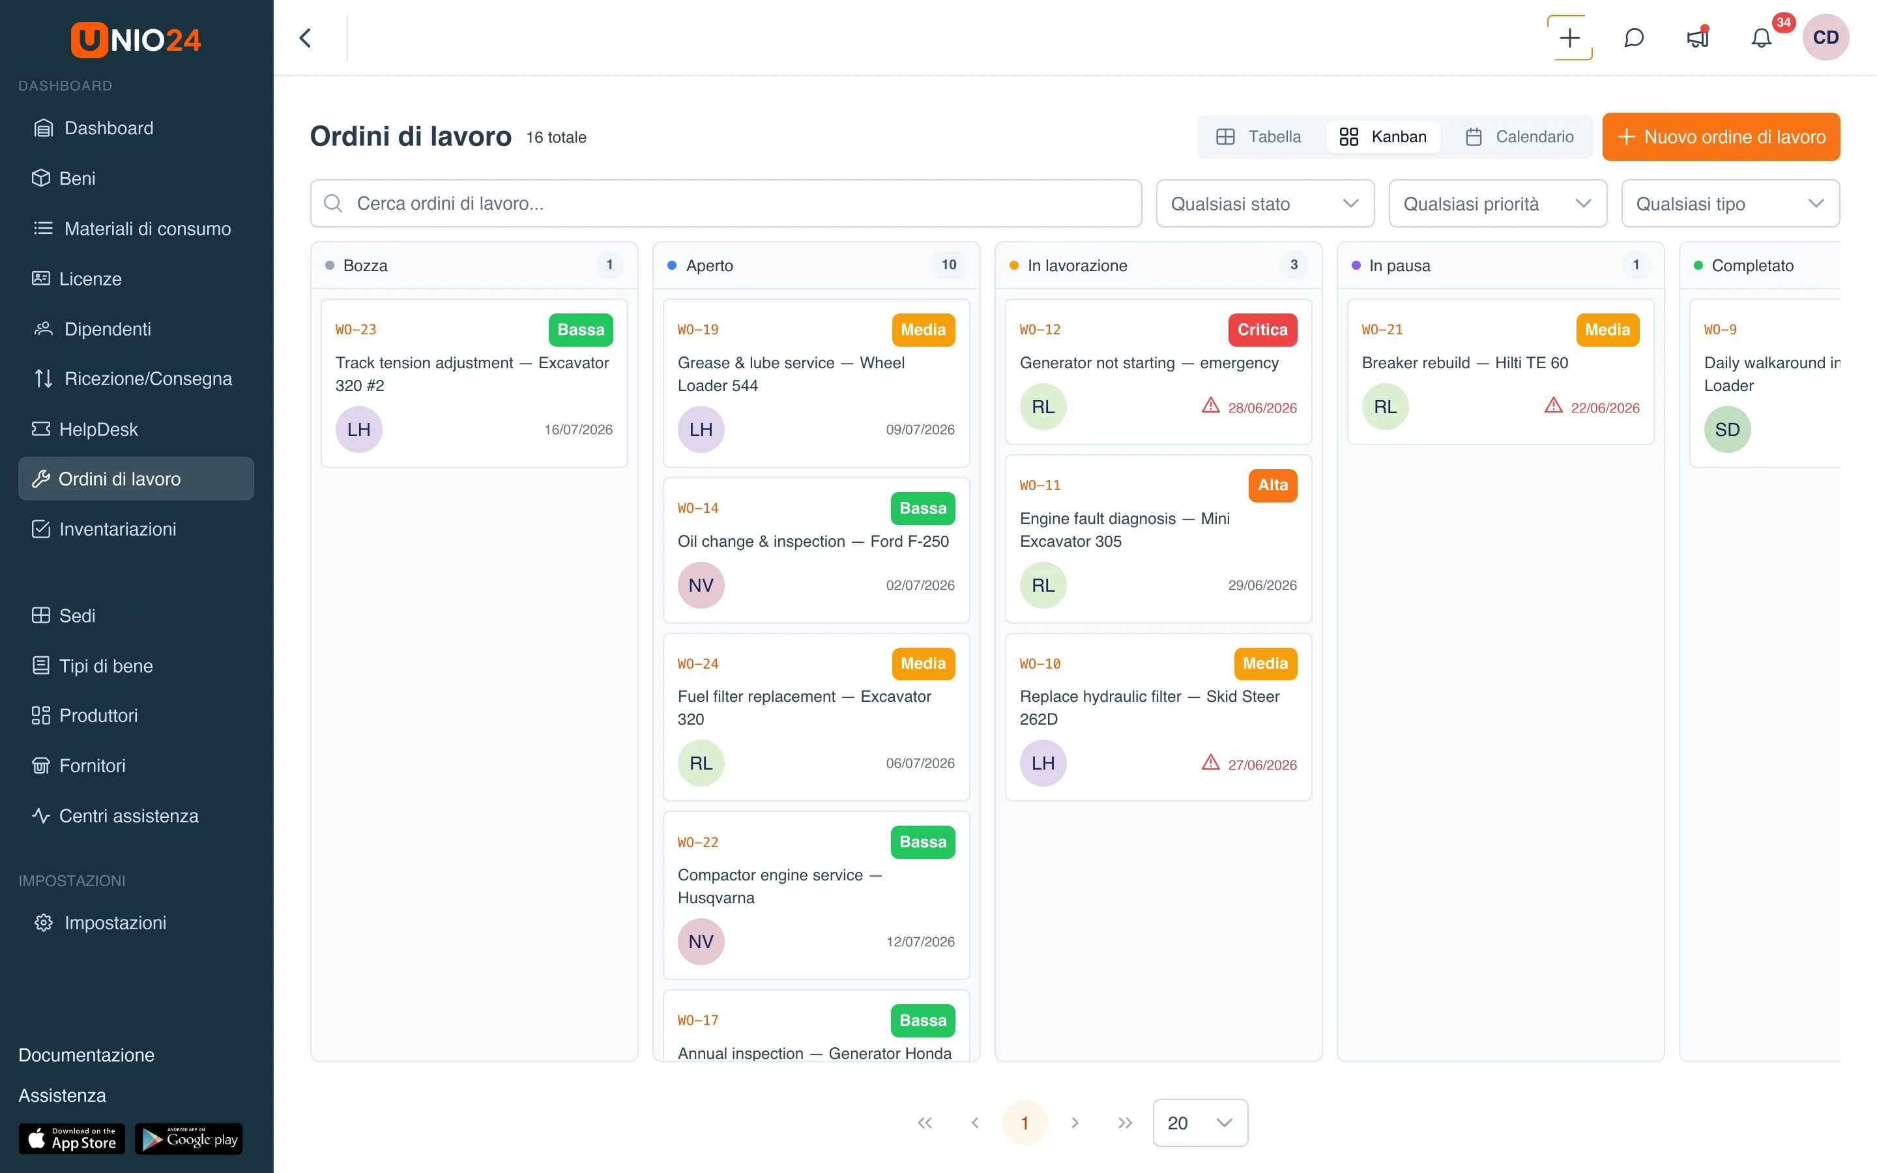Image resolution: width=1877 pixels, height=1173 pixels.
Task: Click the quick add plus icon
Action: pyautogui.click(x=1569, y=37)
